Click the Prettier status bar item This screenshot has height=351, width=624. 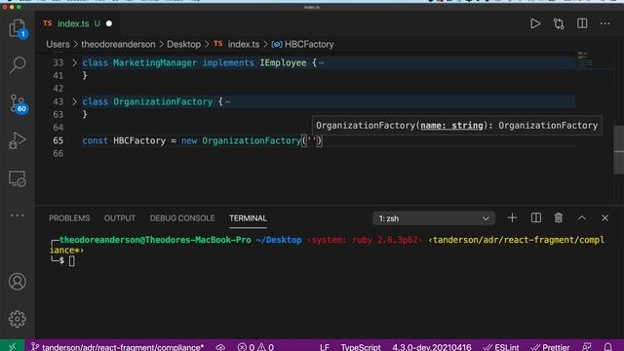point(550,347)
